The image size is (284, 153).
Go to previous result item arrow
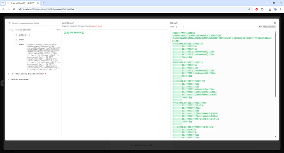coord(180,27)
